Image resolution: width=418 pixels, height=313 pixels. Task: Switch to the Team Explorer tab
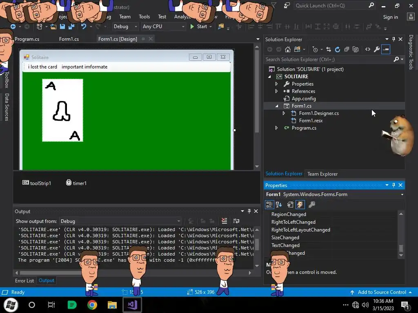322,174
